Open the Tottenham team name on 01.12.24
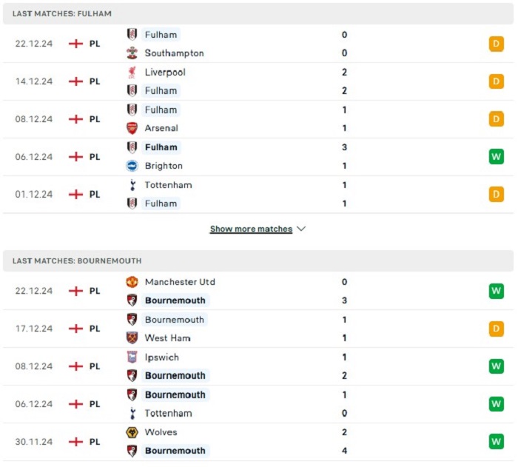 (x=168, y=185)
